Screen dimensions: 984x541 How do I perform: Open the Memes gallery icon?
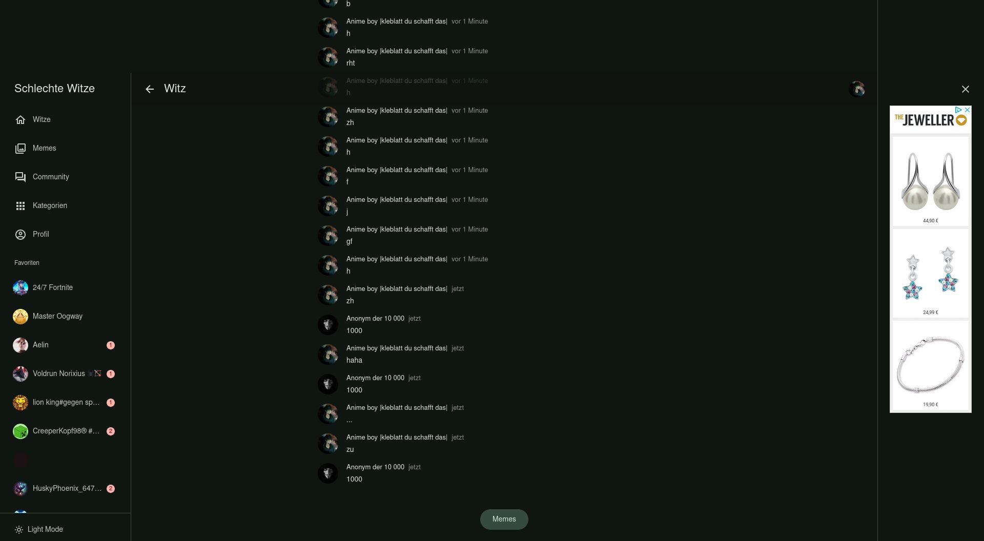[x=20, y=149]
